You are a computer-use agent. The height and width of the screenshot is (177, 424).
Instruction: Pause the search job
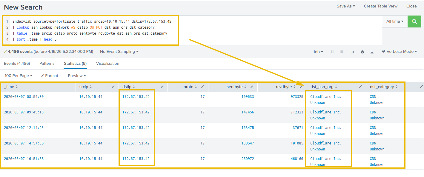[x=332, y=52]
